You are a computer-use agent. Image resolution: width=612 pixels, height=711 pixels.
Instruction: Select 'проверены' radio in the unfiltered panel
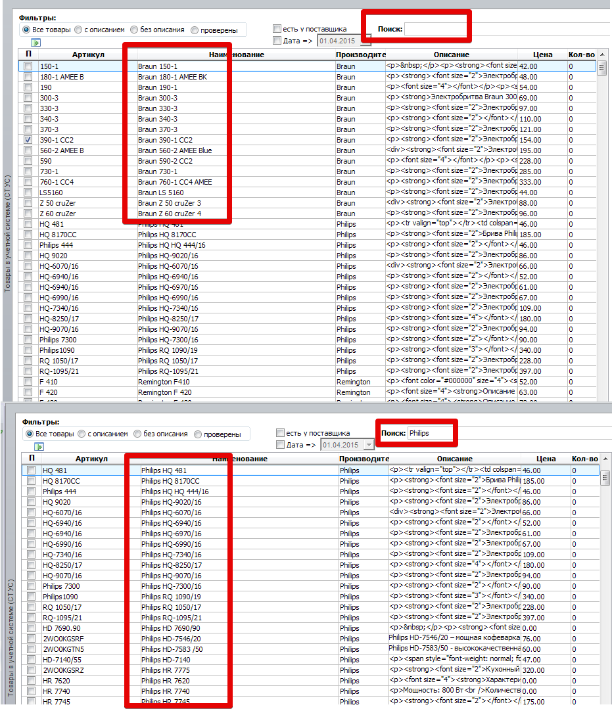(x=195, y=30)
